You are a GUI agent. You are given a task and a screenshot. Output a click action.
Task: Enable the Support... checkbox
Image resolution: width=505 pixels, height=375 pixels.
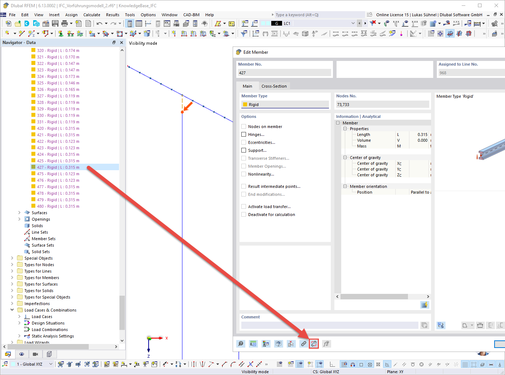pyautogui.click(x=244, y=150)
